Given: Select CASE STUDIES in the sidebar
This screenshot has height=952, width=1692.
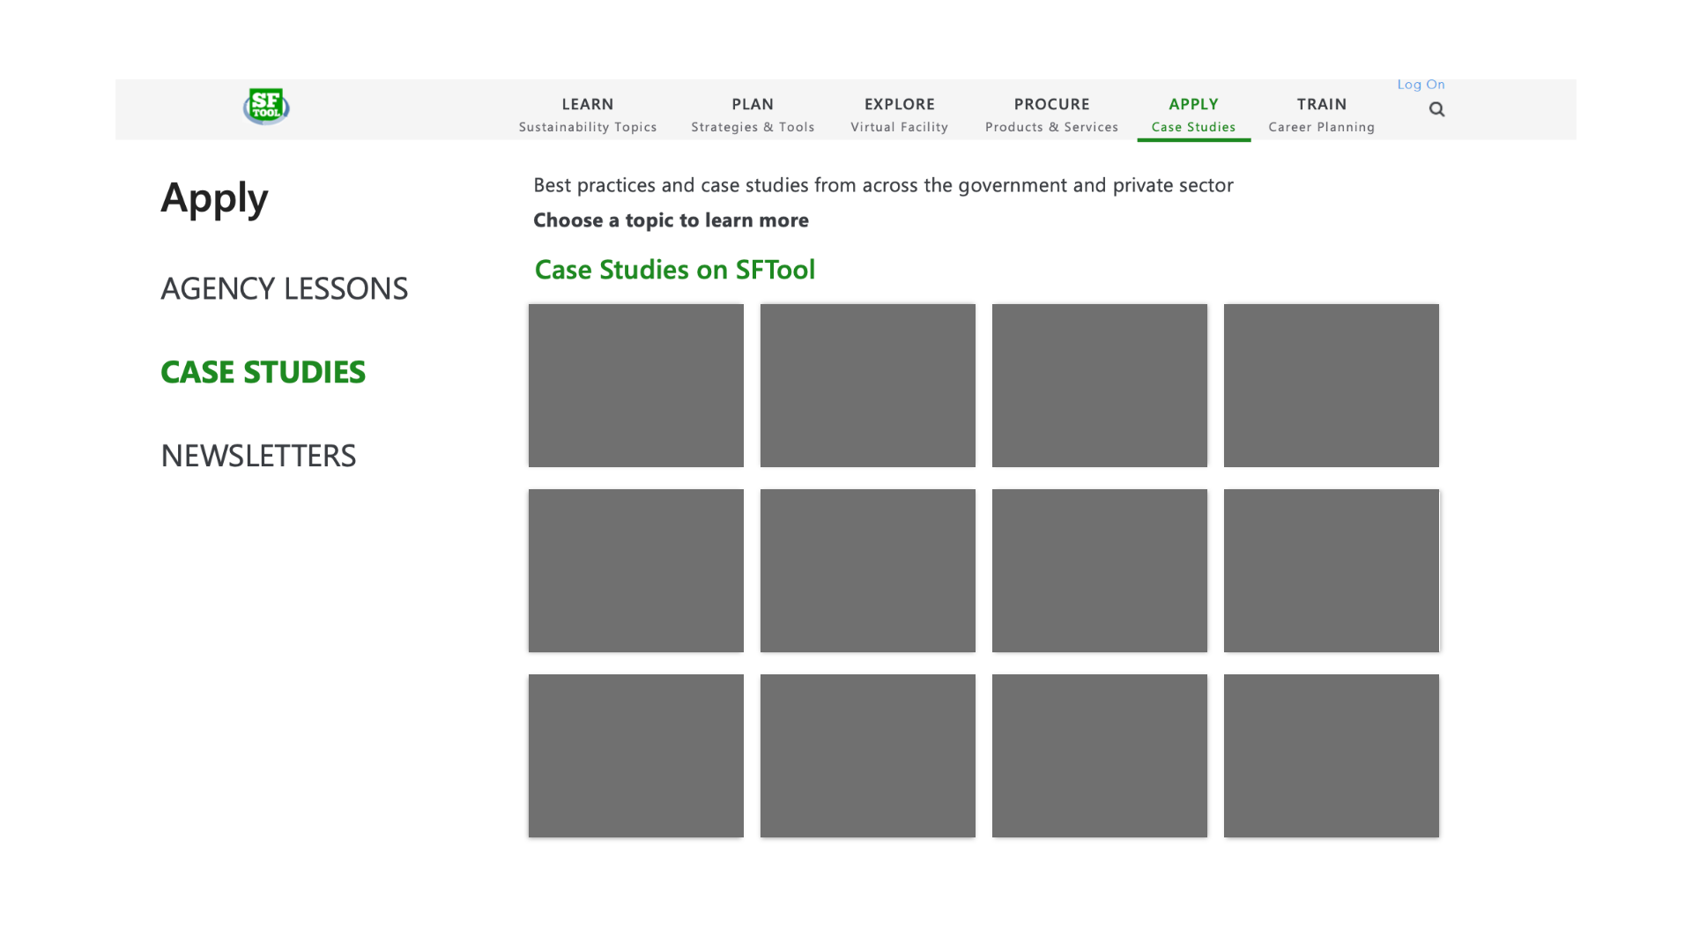Looking at the screenshot, I should tap(263, 372).
